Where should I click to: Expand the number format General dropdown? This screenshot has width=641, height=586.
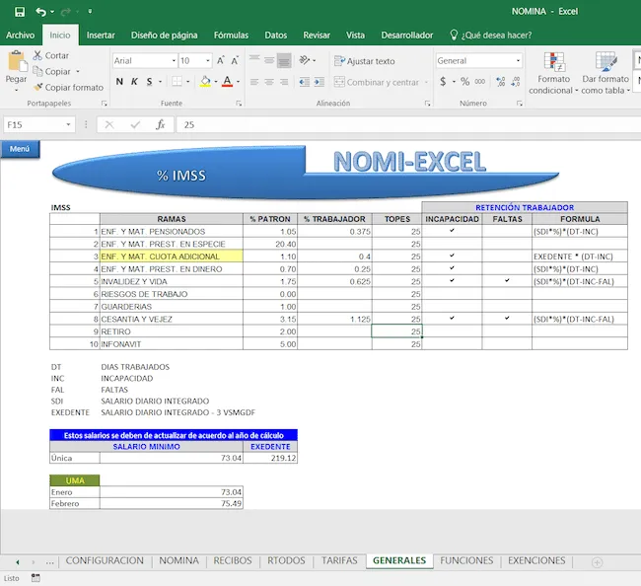coord(517,61)
